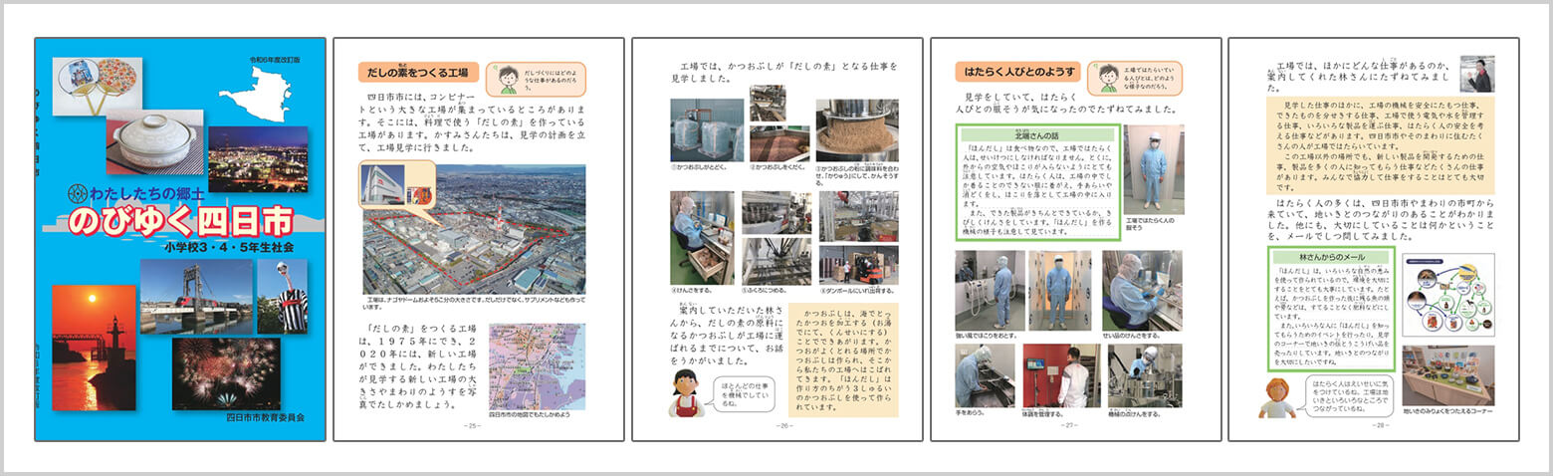
Task: Click the はたらく人びとのようす heading
Action: pos(1015,73)
